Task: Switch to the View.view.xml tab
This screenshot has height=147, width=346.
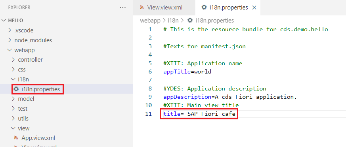Action: (x=164, y=8)
